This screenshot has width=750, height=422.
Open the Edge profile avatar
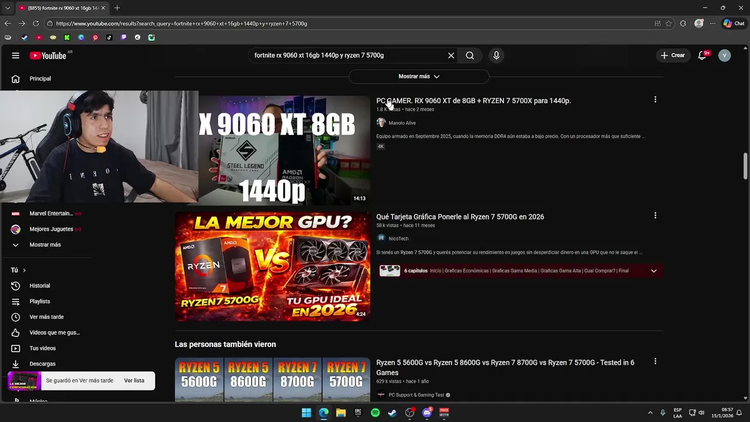(x=698, y=23)
